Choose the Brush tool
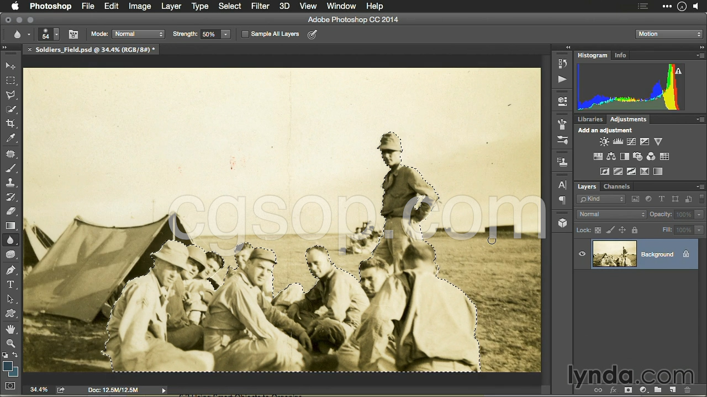This screenshot has width=707, height=397. (x=10, y=168)
